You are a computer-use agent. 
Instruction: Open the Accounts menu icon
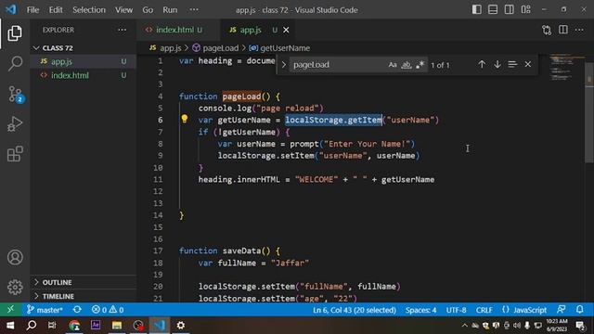(15, 257)
